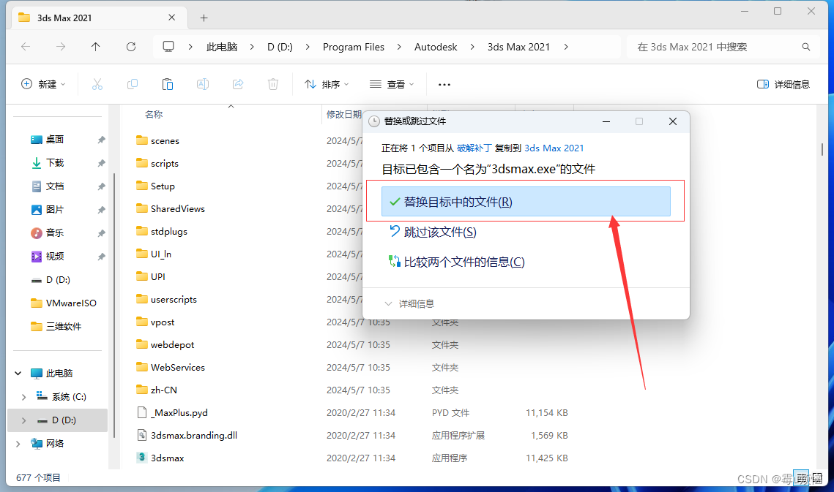Switch to the details list view icon
This screenshot has width=834, height=492.
pos(800,477)
